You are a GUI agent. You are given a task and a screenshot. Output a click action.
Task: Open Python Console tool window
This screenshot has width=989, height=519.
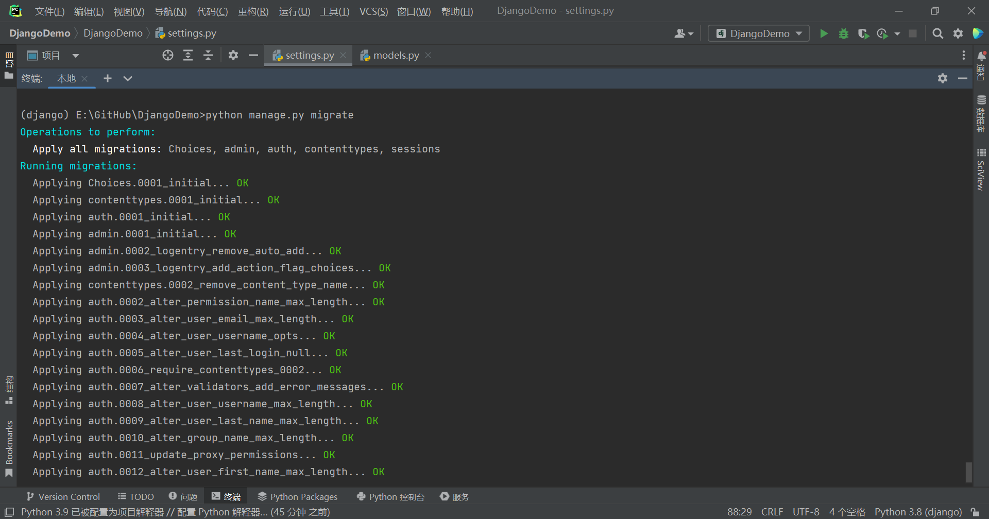[x=390, y=497]
